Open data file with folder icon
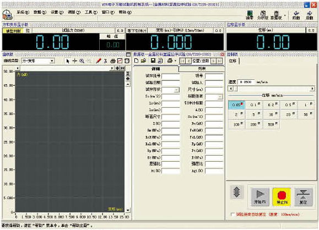Viewport: 319px width, 230px height. click(x=144, y=61)
